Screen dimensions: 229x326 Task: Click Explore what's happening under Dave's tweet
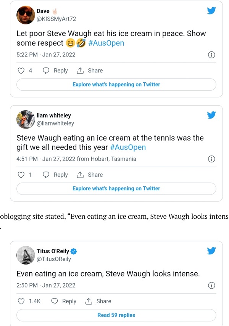(x=116, y=84)
